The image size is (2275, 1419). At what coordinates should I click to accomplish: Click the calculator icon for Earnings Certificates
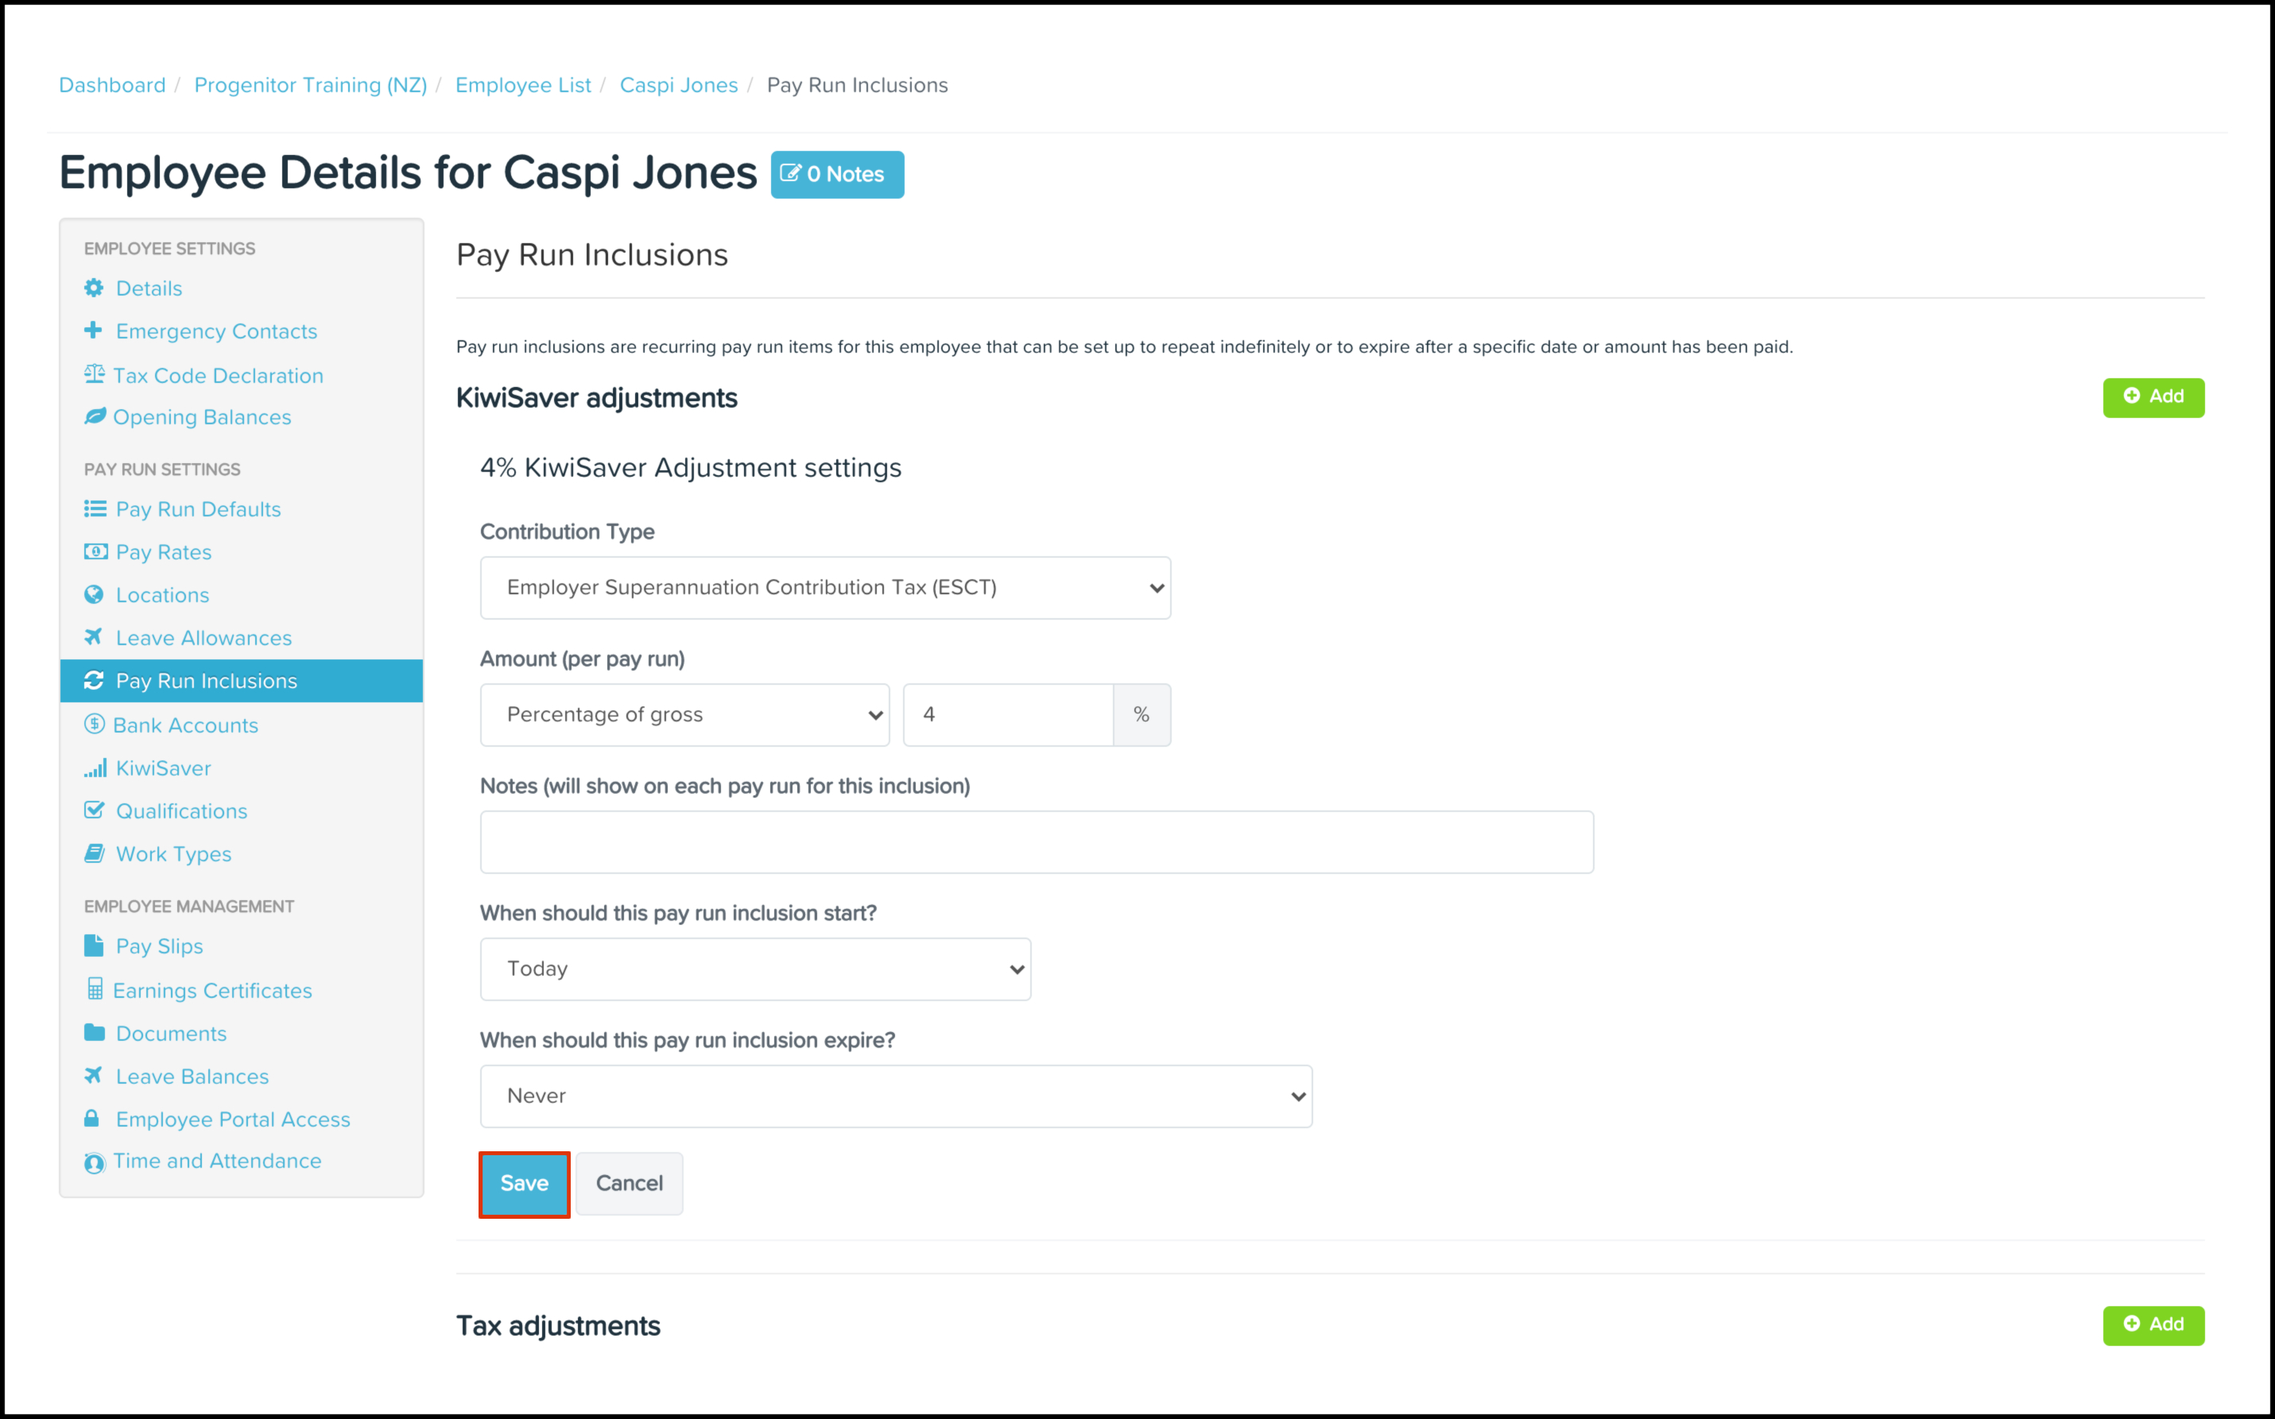point(95,990)
